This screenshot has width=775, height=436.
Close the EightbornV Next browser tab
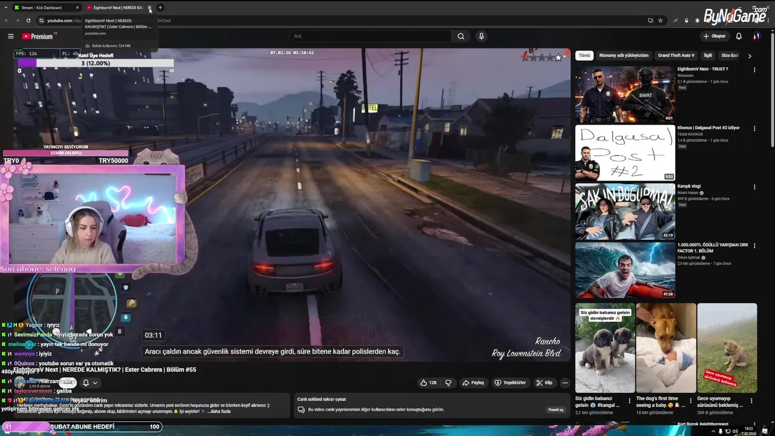[150, 8]
